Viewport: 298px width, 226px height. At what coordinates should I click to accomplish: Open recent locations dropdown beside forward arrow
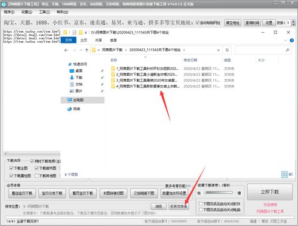[81, 50]
